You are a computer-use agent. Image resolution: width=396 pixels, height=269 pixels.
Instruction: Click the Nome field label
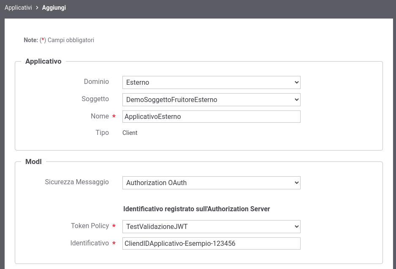pyautogui.click(x=100, y=116)
